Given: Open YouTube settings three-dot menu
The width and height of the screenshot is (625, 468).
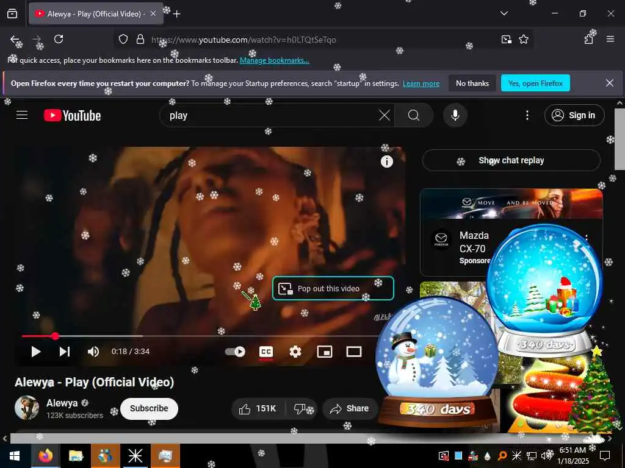Looking at the screenshot, I should pos(527,115).
